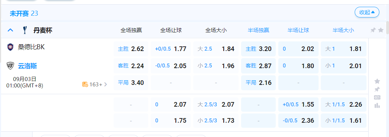The width and height of the screenshot is (389, 137).
Task: Pick handicap +0/0.5 at 1.77
Action: (x=171, y=49)
